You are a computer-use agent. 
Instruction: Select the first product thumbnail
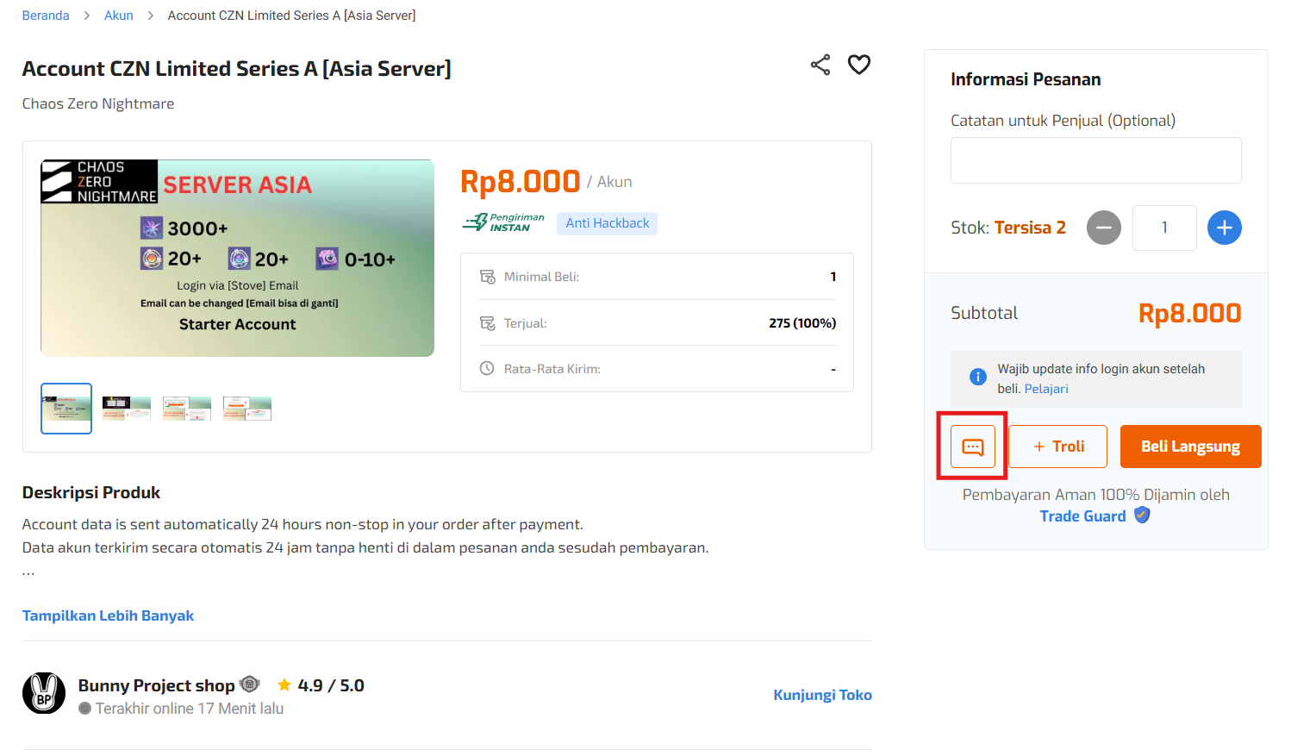66,409
